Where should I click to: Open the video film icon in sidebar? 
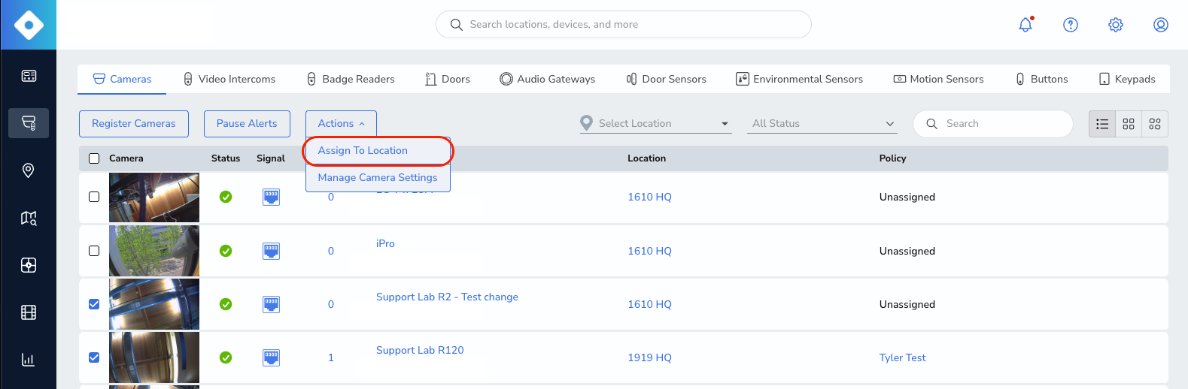click(29, 312)
